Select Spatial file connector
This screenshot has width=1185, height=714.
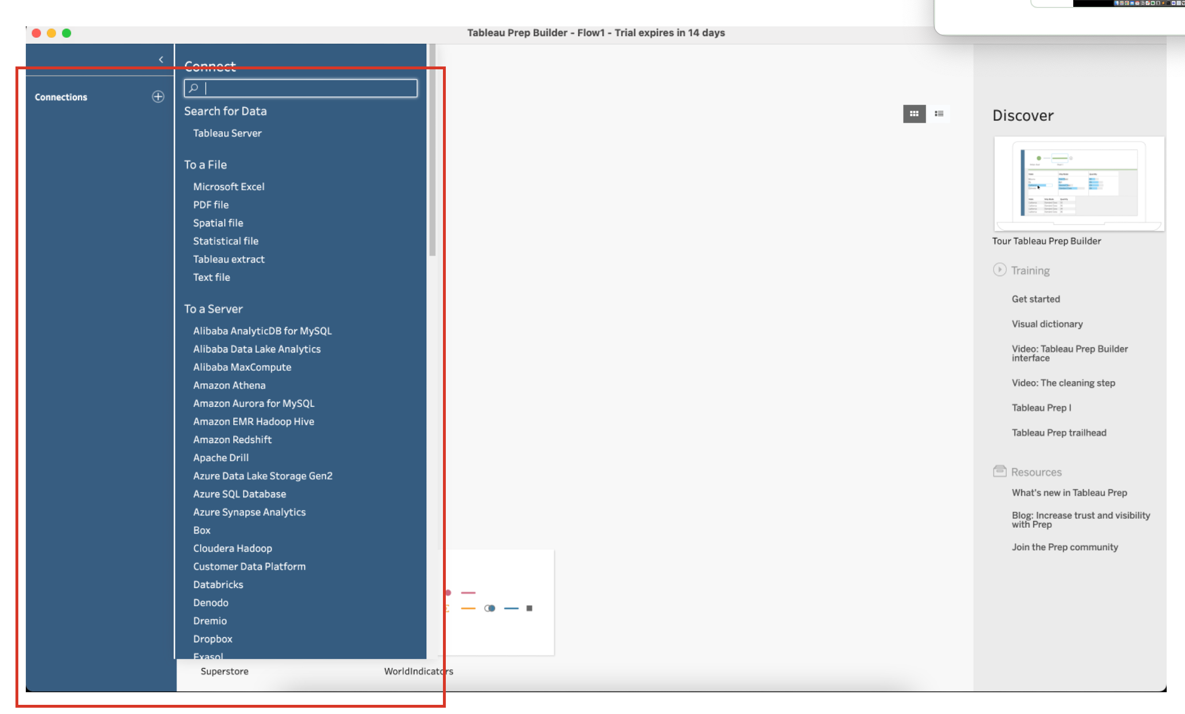(x=218, y=223)
